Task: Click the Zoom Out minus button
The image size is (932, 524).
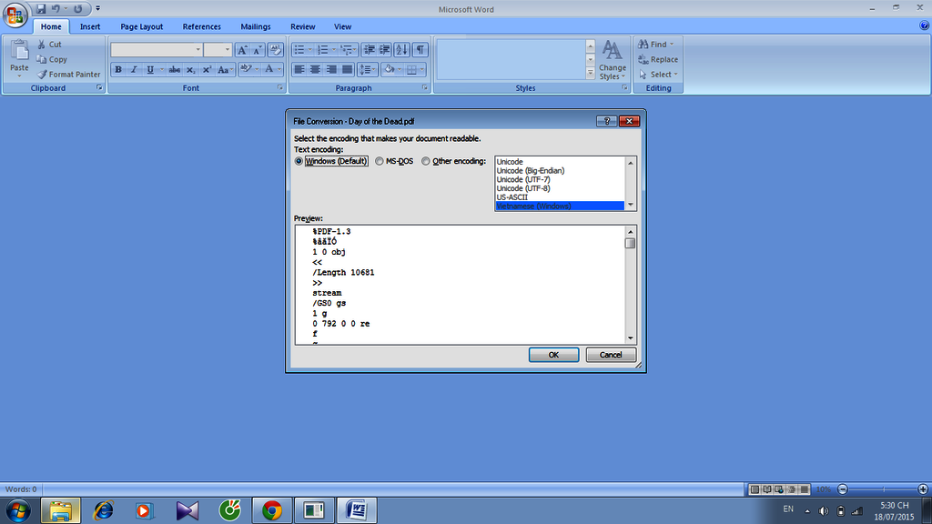Action: (842, 489)
